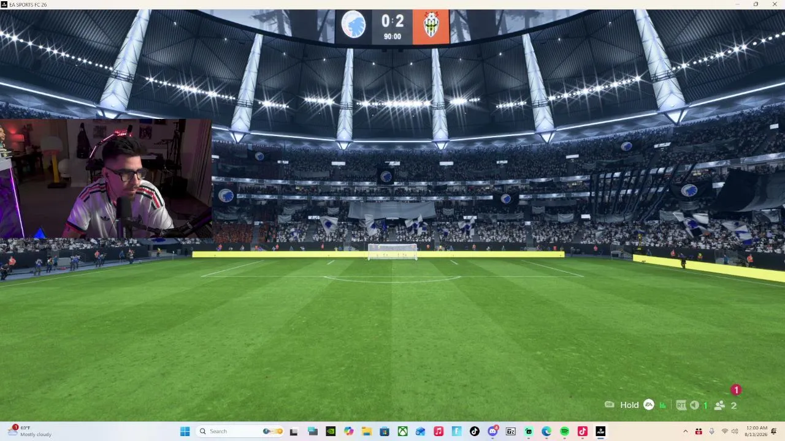Open Microsoft Edge from the taskbar
The width and height of the screenshot is (785, 441).
pos(546,431)
